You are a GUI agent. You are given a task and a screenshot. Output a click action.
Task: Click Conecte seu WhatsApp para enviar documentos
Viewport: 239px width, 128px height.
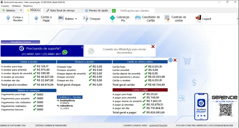click(124, 51)
